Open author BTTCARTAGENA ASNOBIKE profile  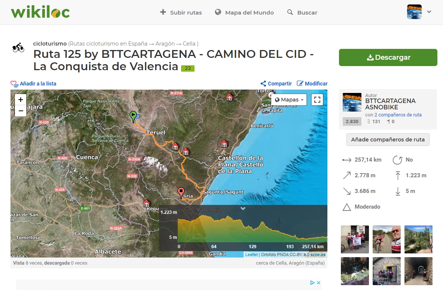point(390,104)
